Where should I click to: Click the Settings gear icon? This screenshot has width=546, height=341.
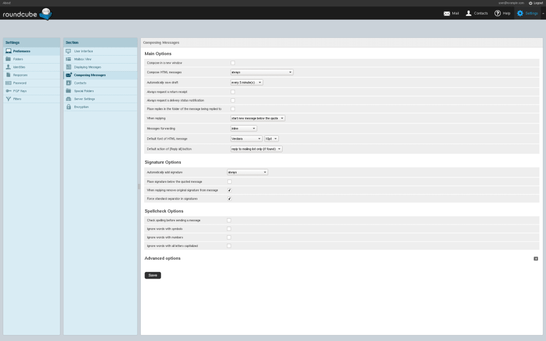[x=520, y=13]
